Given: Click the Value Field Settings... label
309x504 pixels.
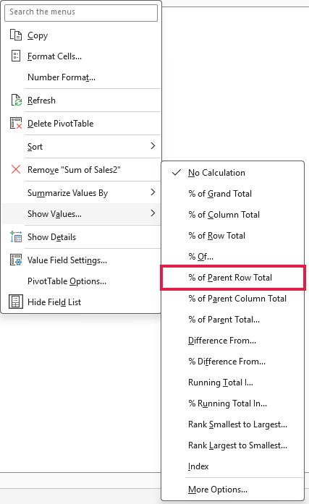Looking at the screenshot, I should (67, 260).
